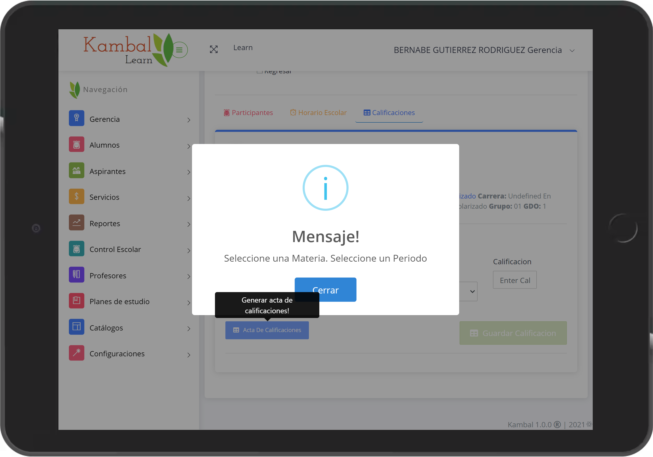The width and height of the screenshot is (653, 457).
Task: Click the Horario Escolar calendar icon
Action: (x=293, y=113)
